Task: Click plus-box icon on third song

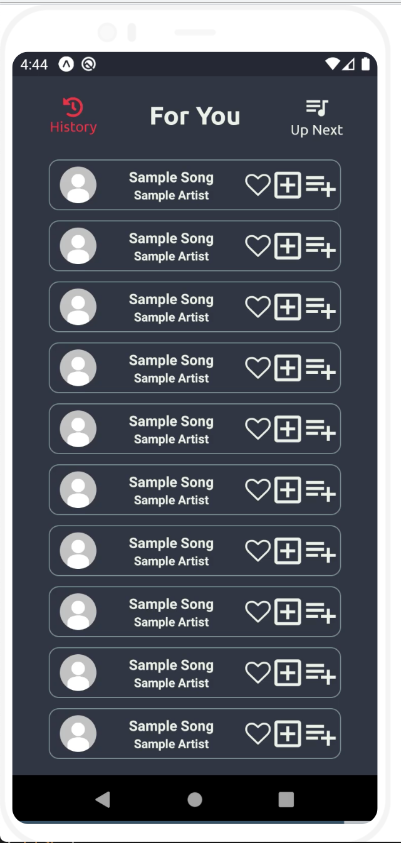Action: [288, 307]
